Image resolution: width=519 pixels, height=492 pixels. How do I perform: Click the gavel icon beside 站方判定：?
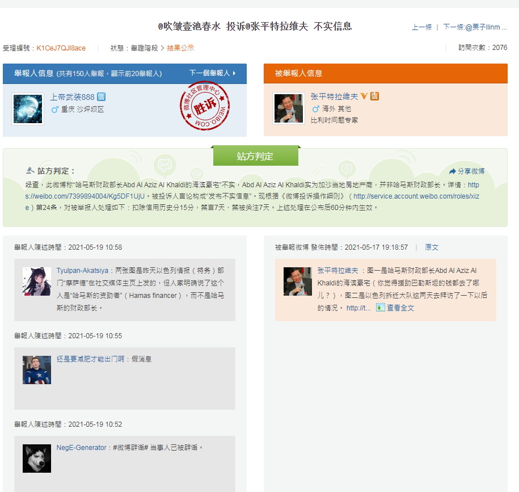pos(30,170)
